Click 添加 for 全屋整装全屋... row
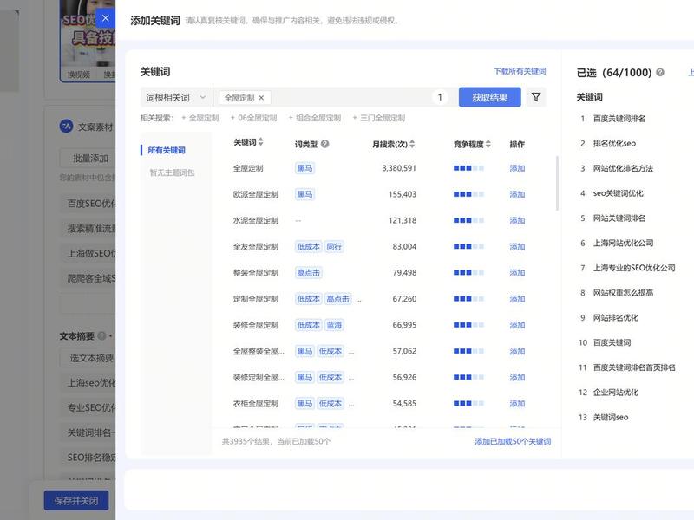Viewport: 694px width, 520px height. [x=517, y=351]
